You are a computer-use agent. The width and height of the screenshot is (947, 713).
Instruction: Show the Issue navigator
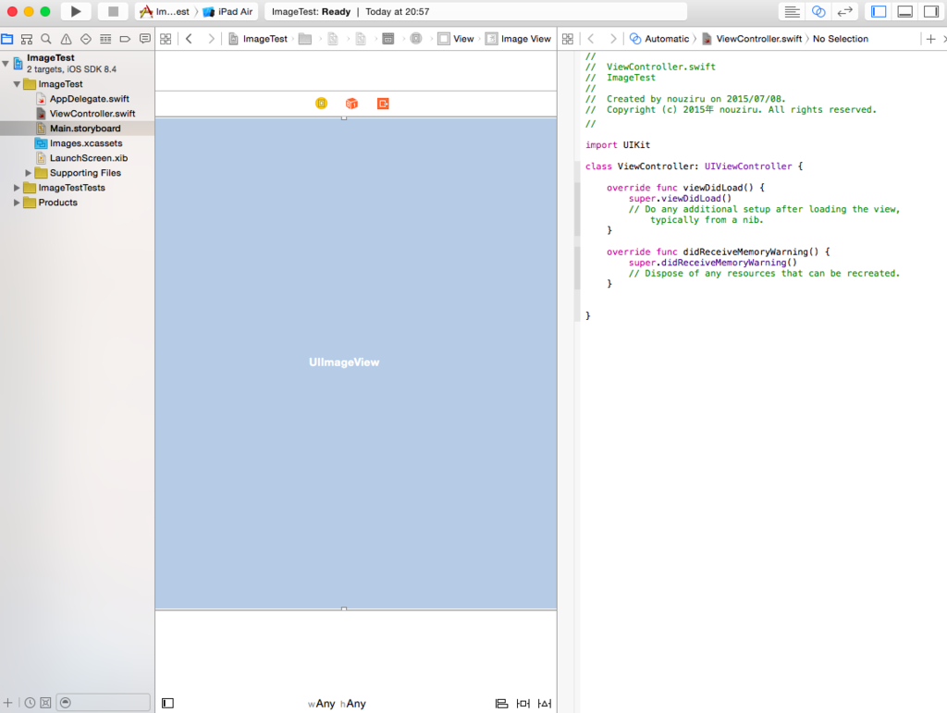[x=66, y=39]
